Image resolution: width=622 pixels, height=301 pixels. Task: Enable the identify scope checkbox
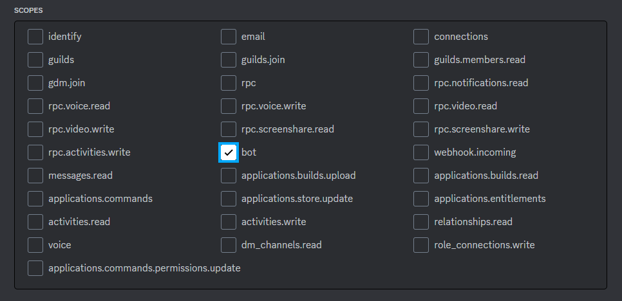pyautogui.click(x=35, y=37)
